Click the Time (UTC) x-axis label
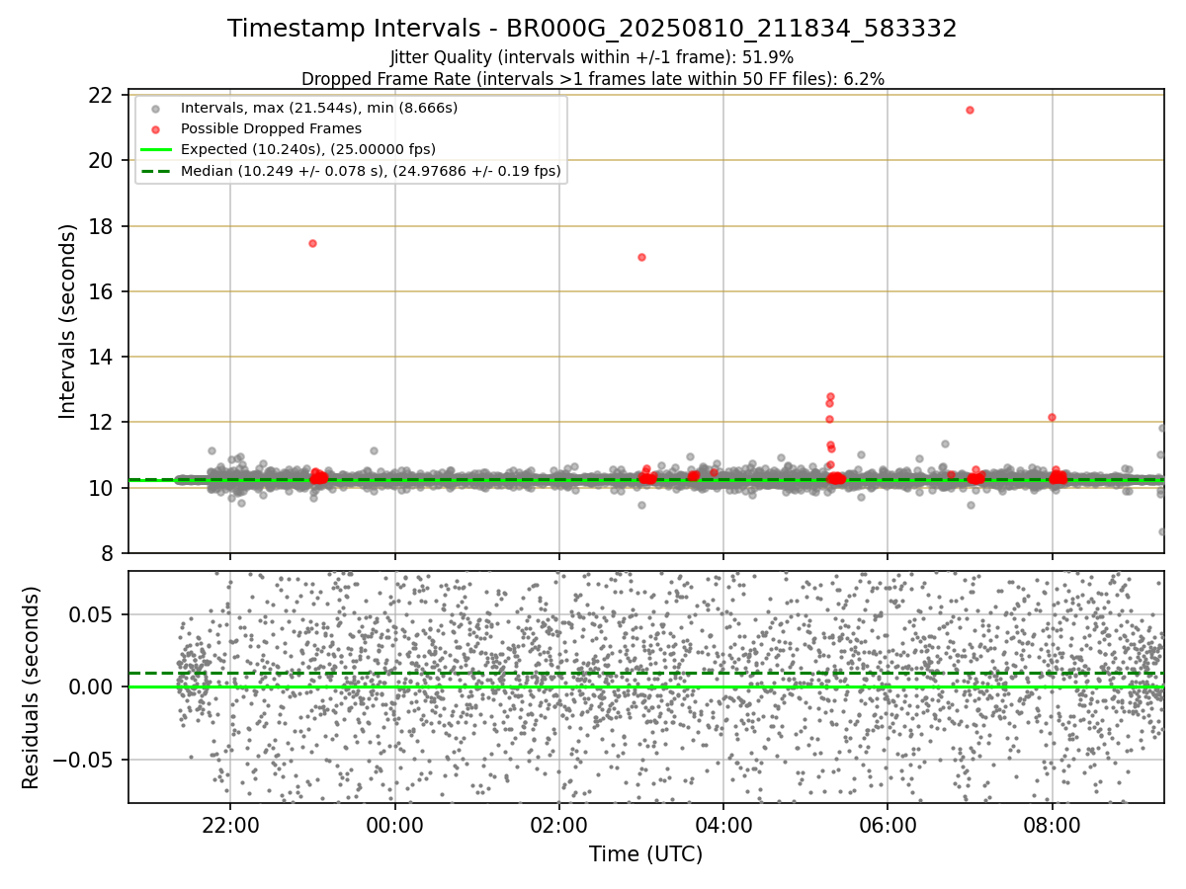Screen dimensions: 1186x889 [x=645, y=854]
